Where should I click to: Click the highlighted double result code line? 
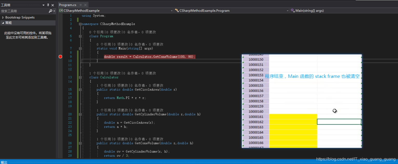tap(150, 57)
